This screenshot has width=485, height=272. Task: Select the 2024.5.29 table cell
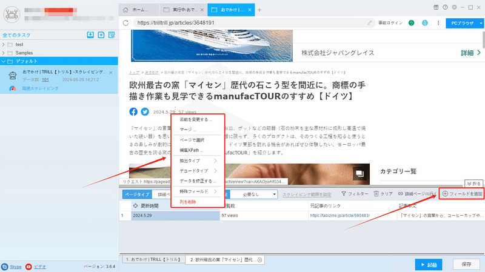click(175, 216)
